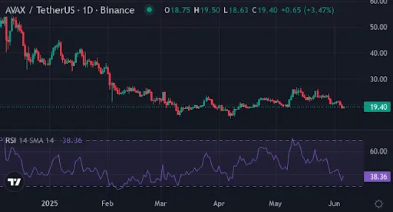Click the open value O18.75
The height and width of the screenshot is (212, 393).
174,10
